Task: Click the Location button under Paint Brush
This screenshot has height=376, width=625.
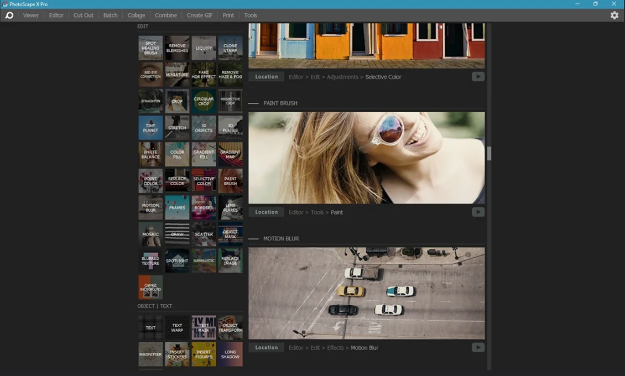Action: pos(267,212)
